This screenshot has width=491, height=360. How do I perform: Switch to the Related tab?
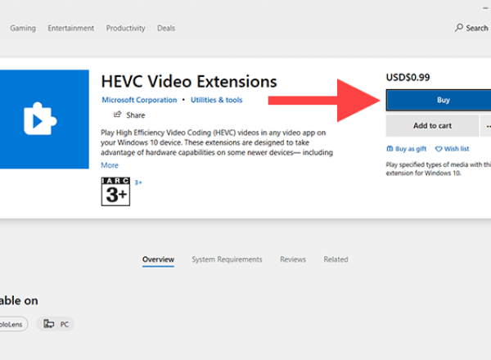pos(336,259)
